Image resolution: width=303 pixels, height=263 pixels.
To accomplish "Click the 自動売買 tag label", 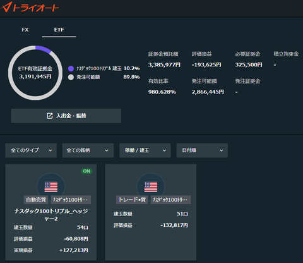I will click(36, 200).
